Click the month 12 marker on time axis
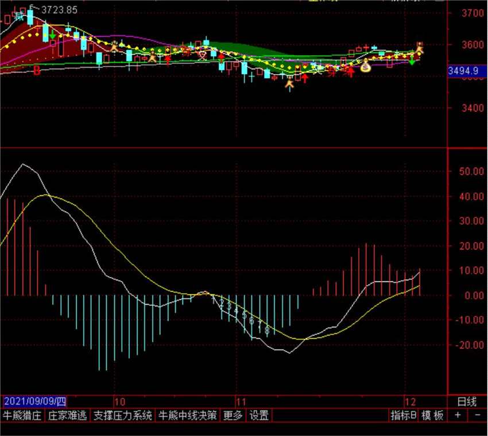 (x=410, y=402)
